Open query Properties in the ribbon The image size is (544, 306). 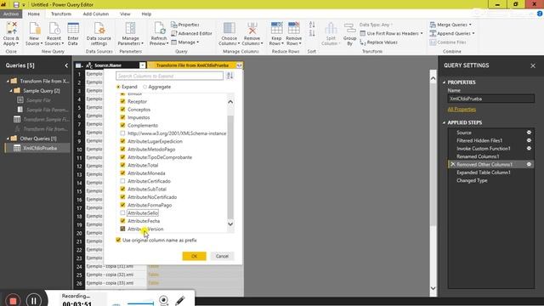tap(185, 25)
